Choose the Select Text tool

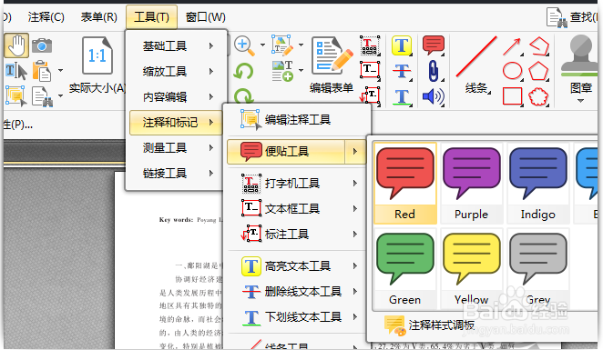[x=16, y=71]
